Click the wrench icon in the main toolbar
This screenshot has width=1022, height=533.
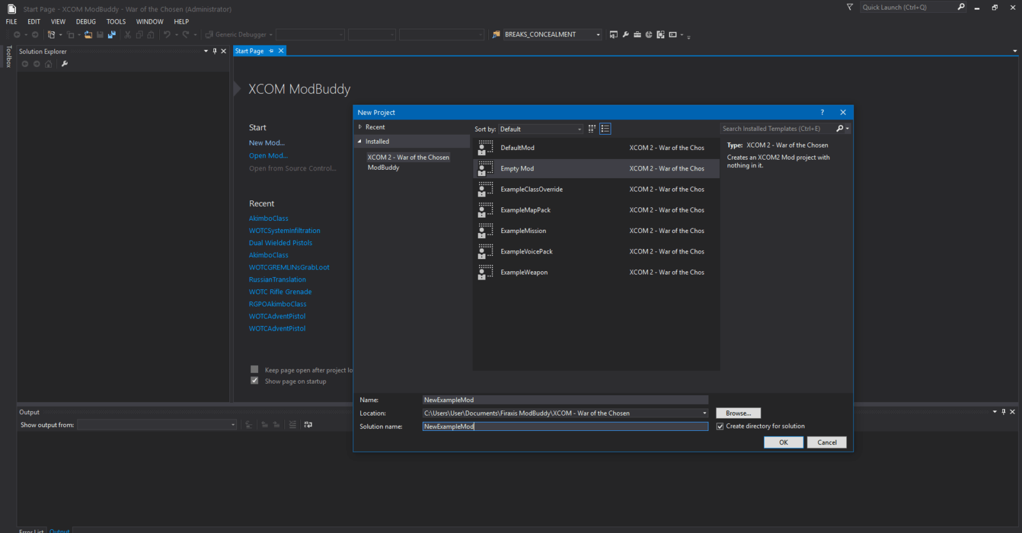tap(625, 34)
